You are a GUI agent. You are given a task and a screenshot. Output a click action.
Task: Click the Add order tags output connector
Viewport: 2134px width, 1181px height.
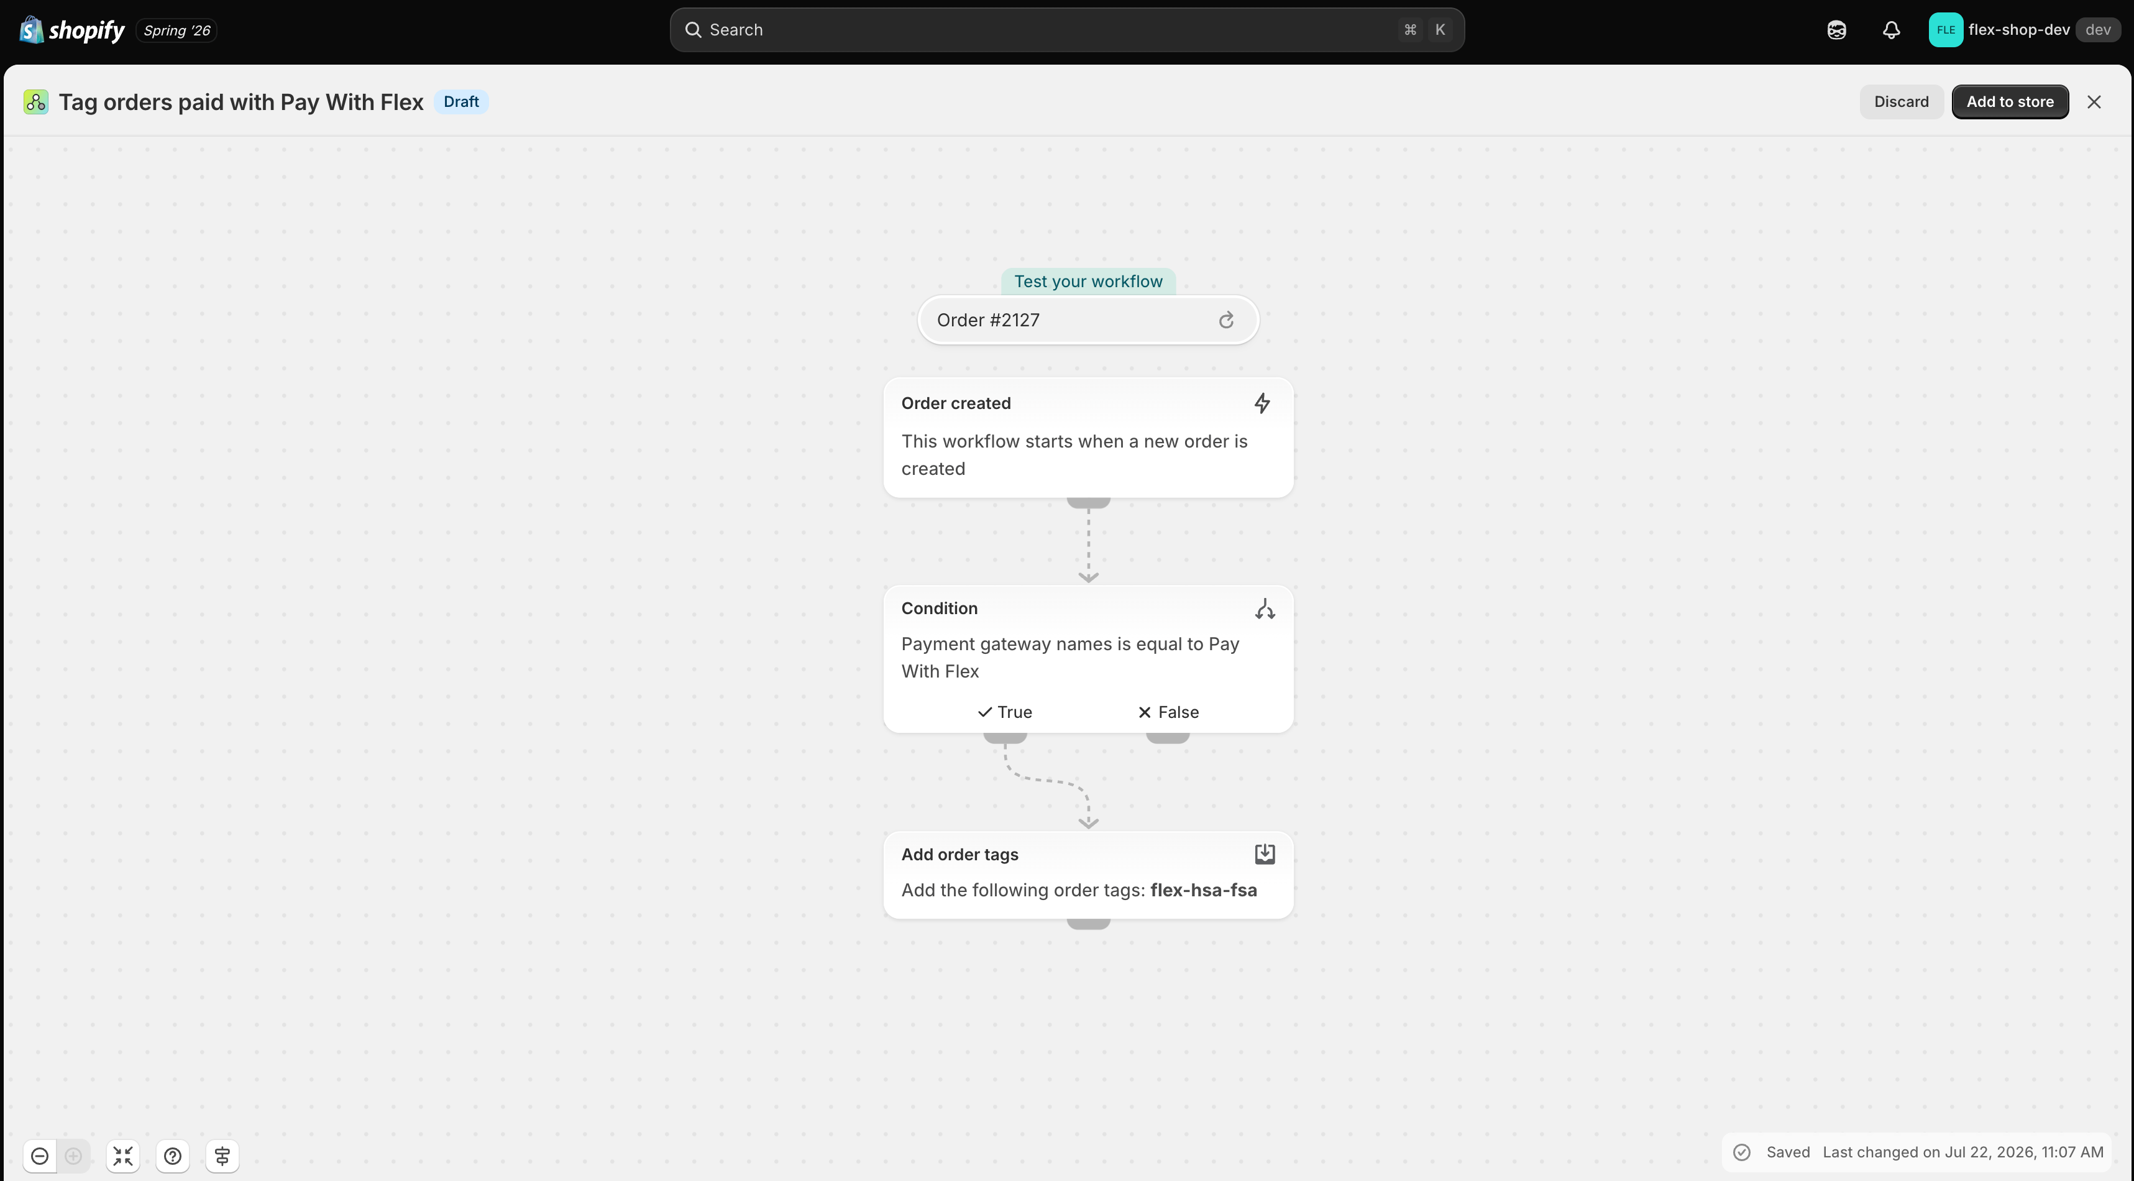point(1089,923)
